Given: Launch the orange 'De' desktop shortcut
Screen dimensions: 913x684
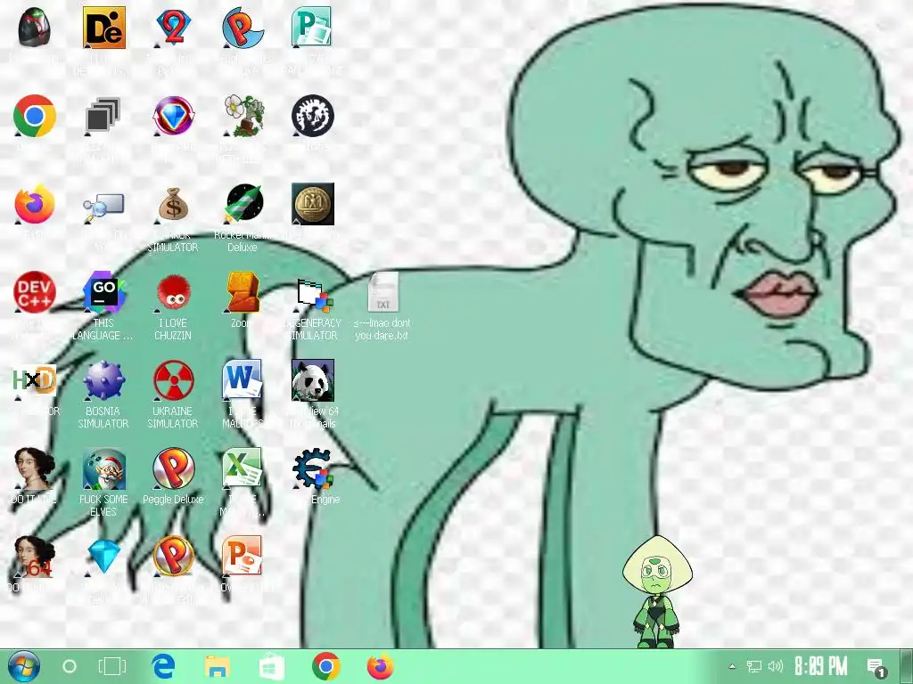Looking at the screenshot, I should coord(103,28).
